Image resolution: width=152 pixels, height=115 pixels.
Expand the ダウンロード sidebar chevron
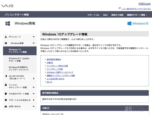[34, 37]
